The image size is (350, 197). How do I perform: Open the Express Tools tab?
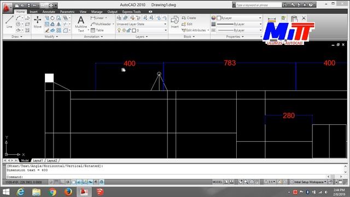[131, 11]
